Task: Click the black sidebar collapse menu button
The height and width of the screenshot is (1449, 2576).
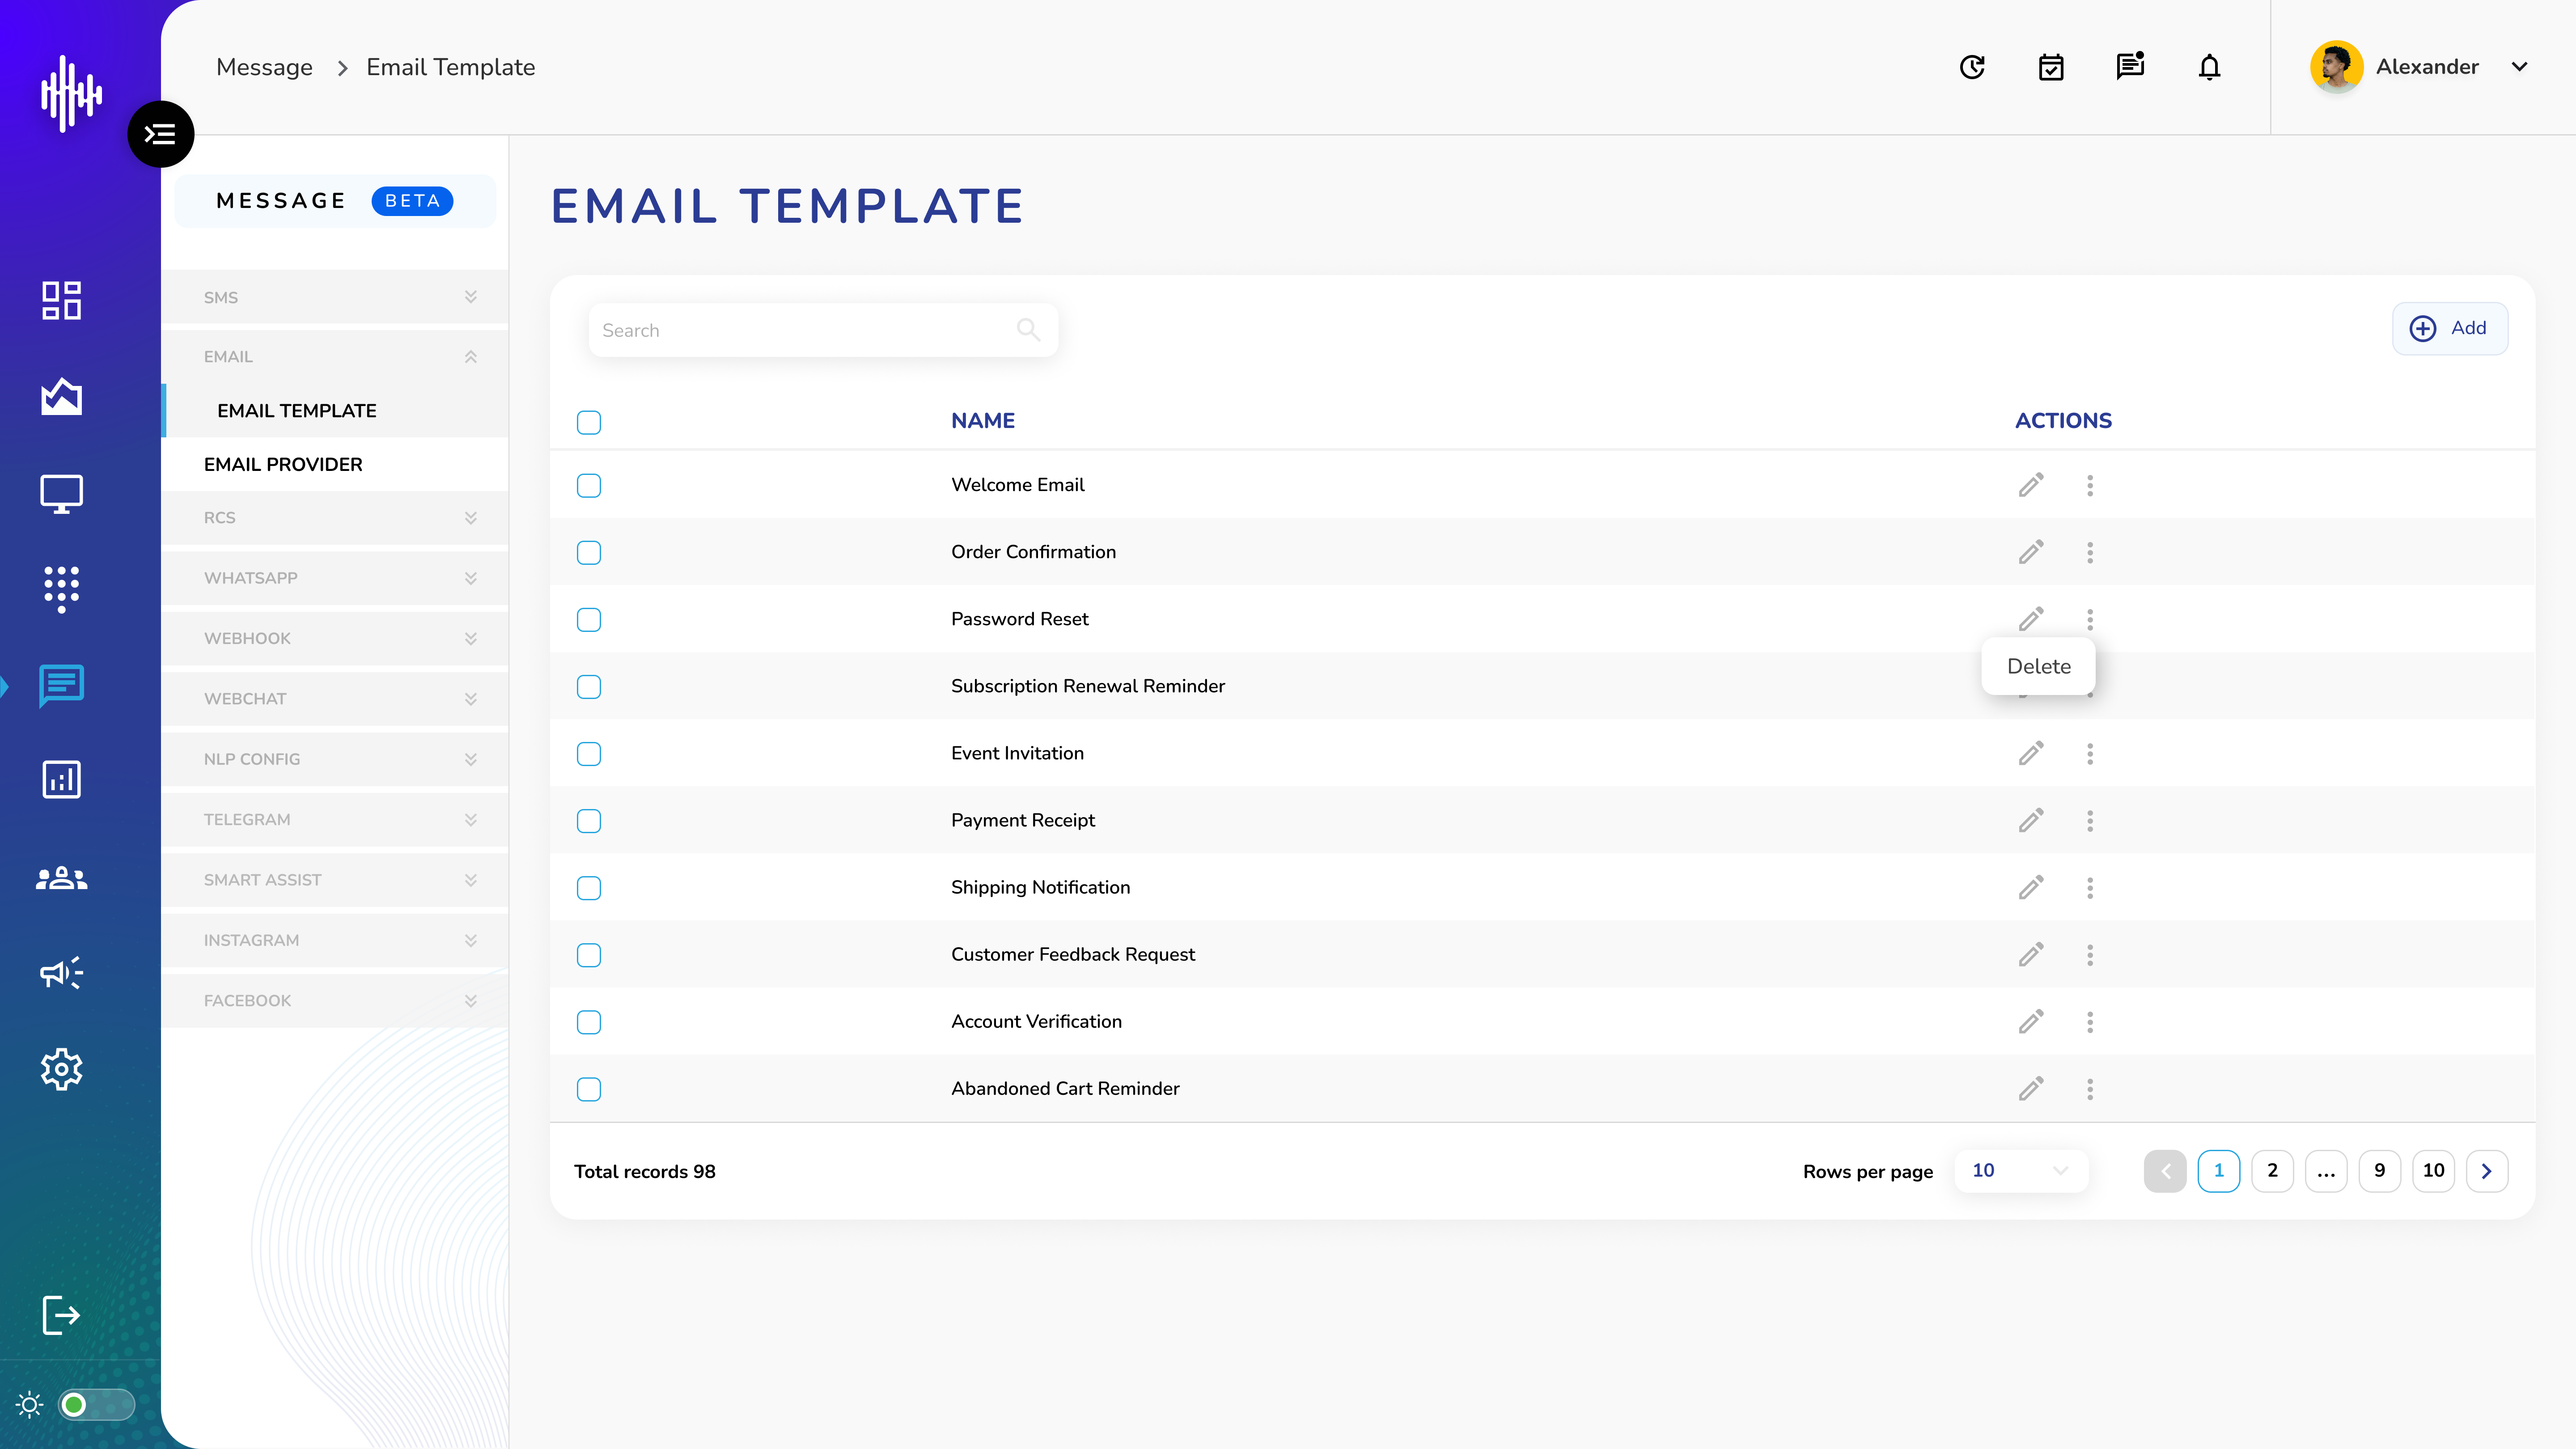Action: 160,134
